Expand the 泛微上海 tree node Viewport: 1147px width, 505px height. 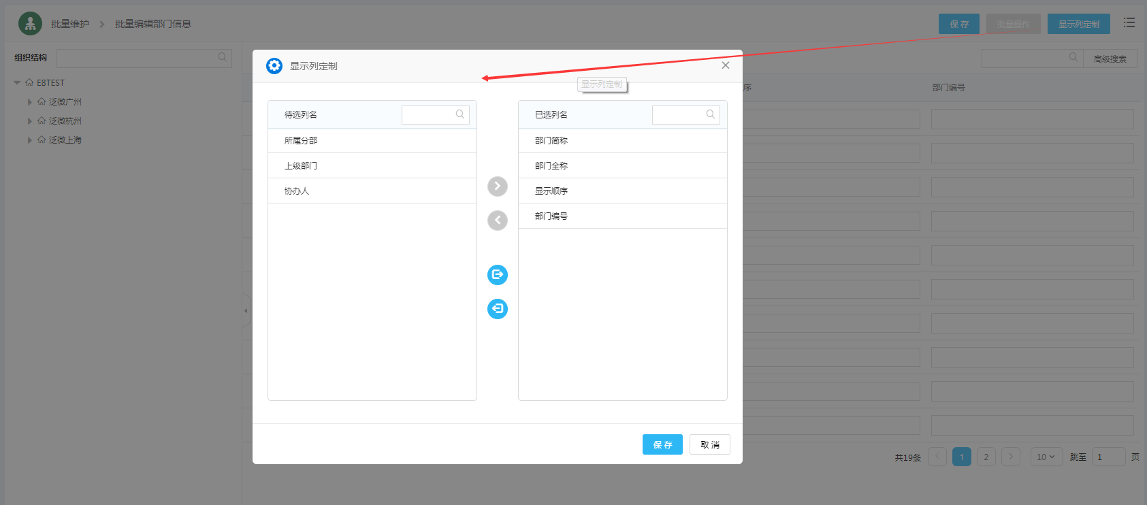tap(29, 140)
